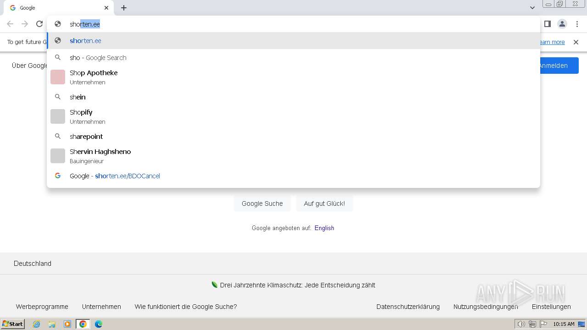The width and height of the screenshot is (587, 330).
Task: Open 'Wie funktioniert die Google Suche?' link
Action: (x=186, y=307)
